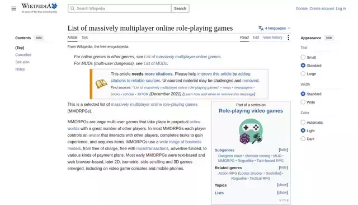
Task: Choose Light color mode
Action: click(x=303, y=131)
